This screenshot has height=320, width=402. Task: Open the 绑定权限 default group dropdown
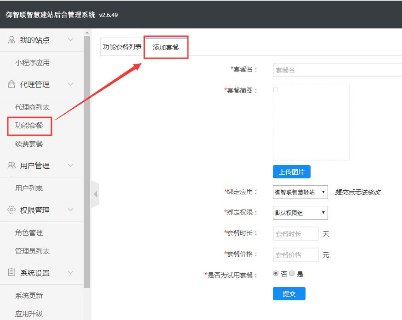coord(300,213)
